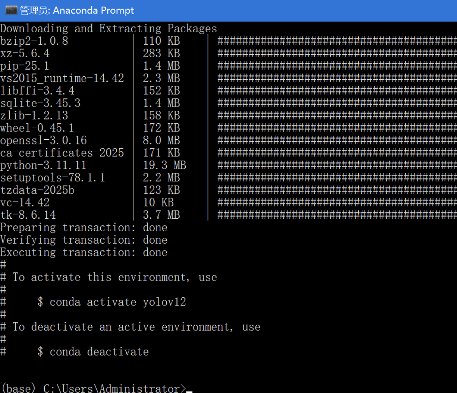Click the package name 'python-3.11.11'

pos(43,165)
